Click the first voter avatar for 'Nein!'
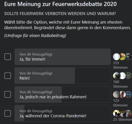Viewport: 132px width, 124px height. coord(117,76)
